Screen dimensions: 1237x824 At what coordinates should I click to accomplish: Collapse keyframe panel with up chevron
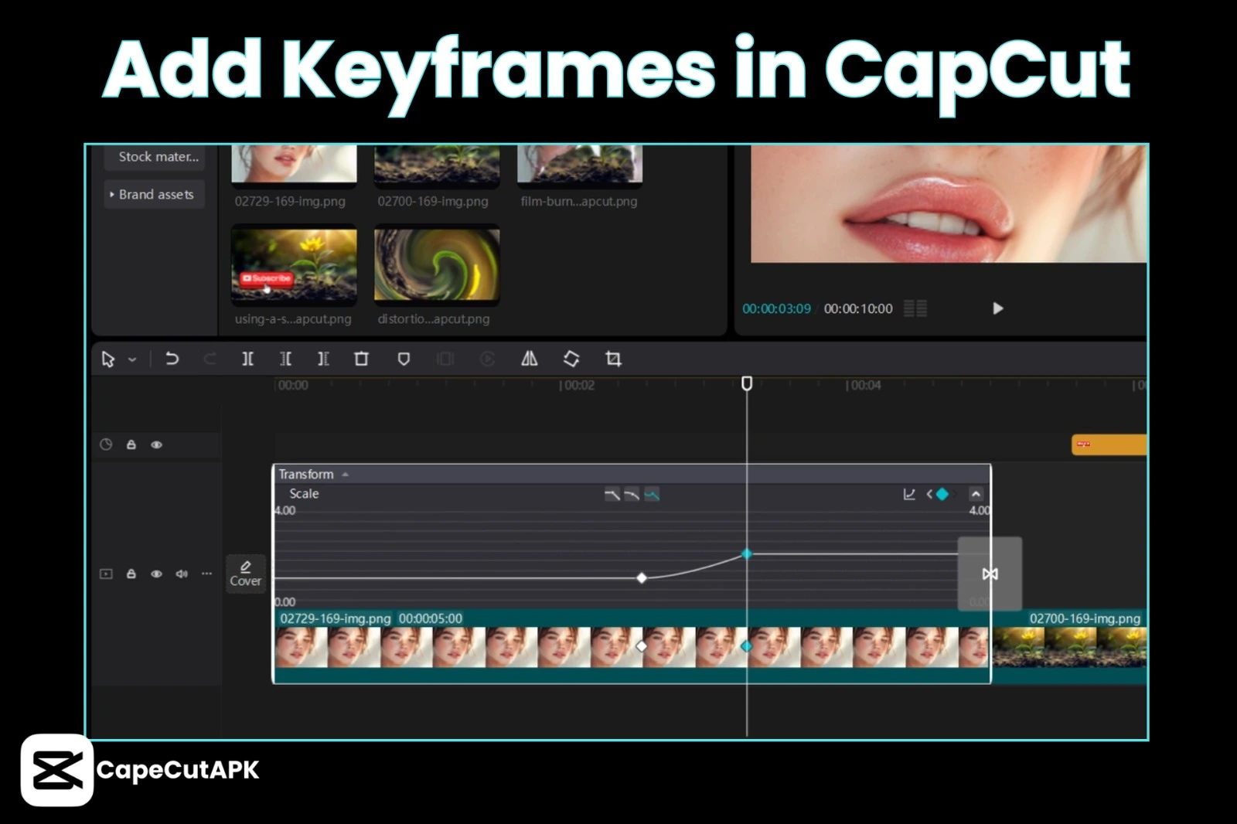tap(976, 494)
